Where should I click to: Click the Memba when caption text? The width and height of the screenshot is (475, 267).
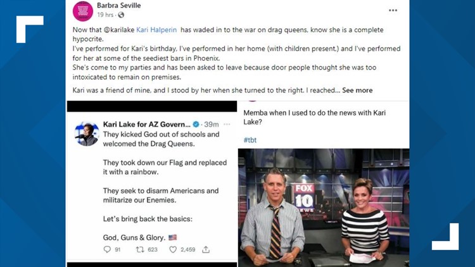(314, 117)
